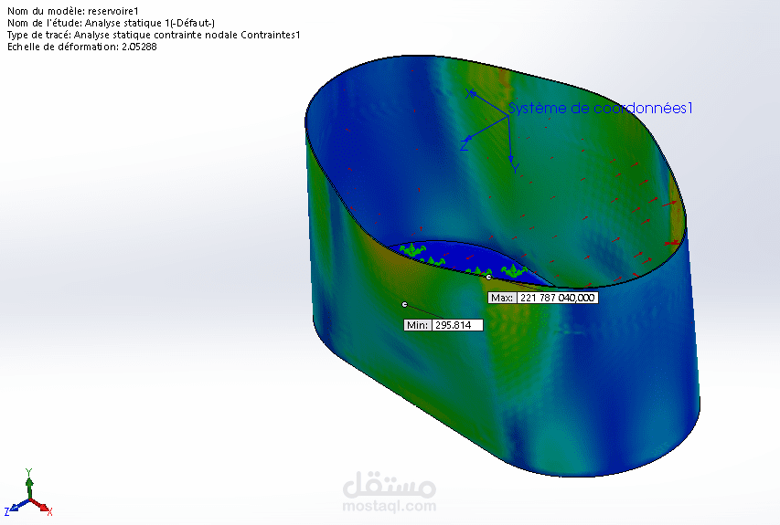Click the Max location marker dot

488,278
